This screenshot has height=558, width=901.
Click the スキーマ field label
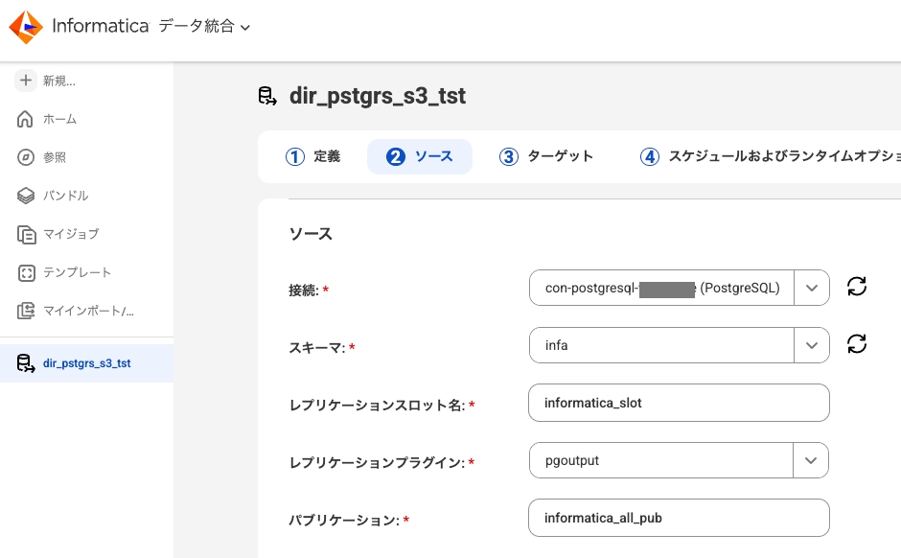[316, 348]
